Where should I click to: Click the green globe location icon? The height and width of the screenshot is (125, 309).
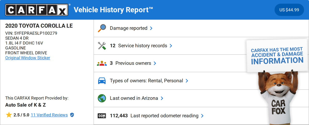click(x=102, y=98)
